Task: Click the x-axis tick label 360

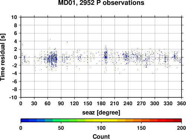Action: 182,103
